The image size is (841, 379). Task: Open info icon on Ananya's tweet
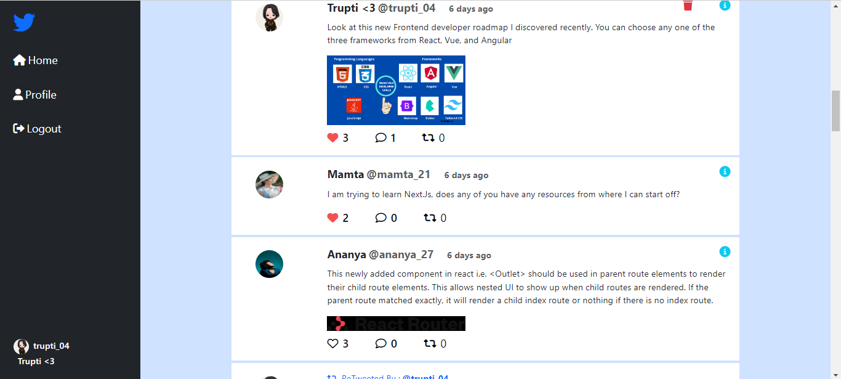[725, 251]
